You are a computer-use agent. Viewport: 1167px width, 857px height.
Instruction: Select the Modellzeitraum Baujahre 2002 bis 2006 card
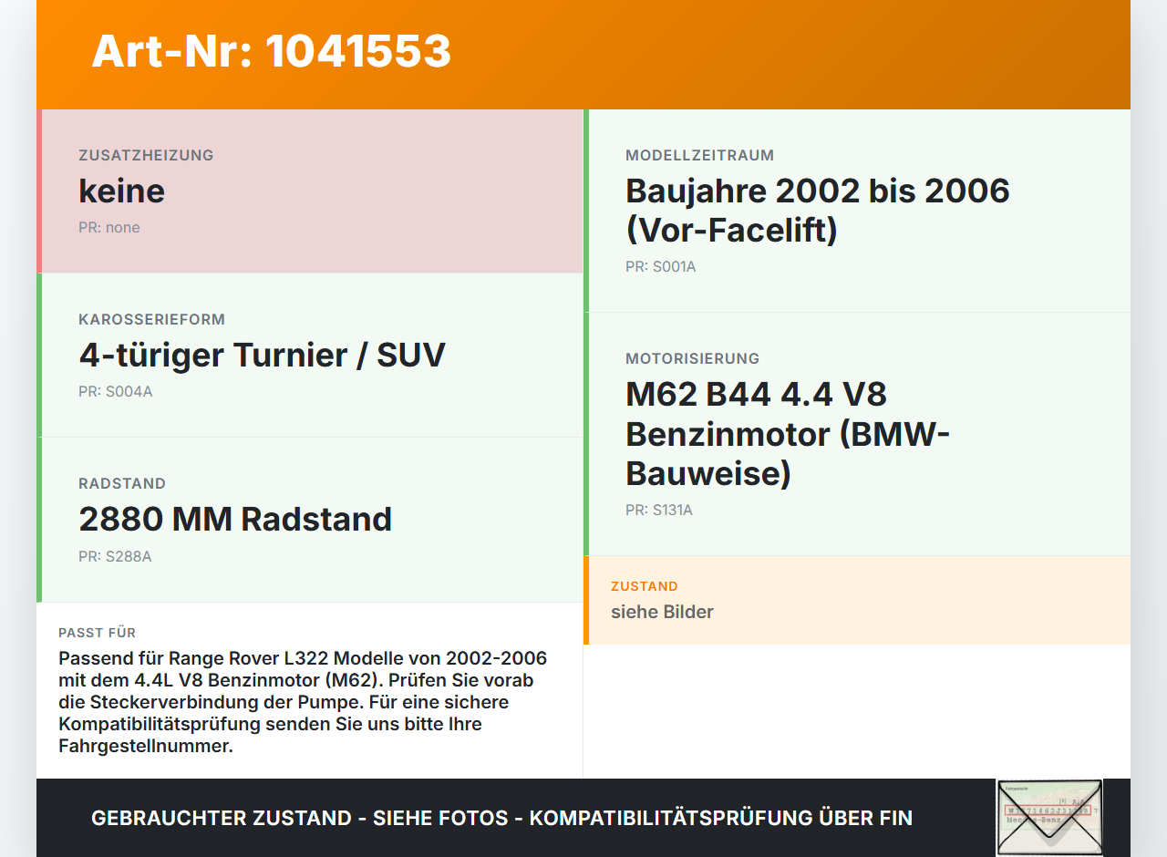pos(857,211)
